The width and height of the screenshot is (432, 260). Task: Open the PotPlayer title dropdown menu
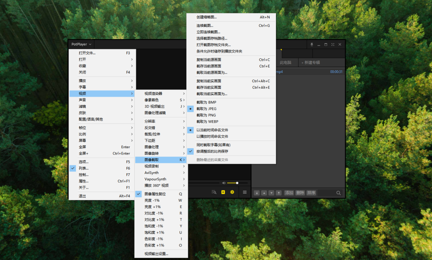coord(81,44)
